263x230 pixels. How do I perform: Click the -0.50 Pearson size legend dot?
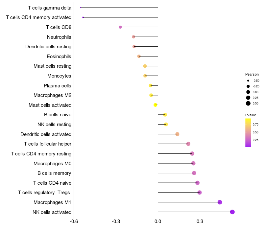click(248, 80)
